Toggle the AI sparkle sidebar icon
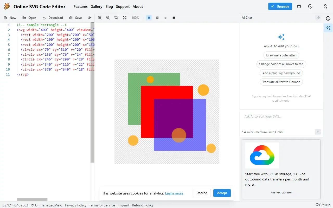The height and width of the screenshot is (208, 333). coord(328,28)
